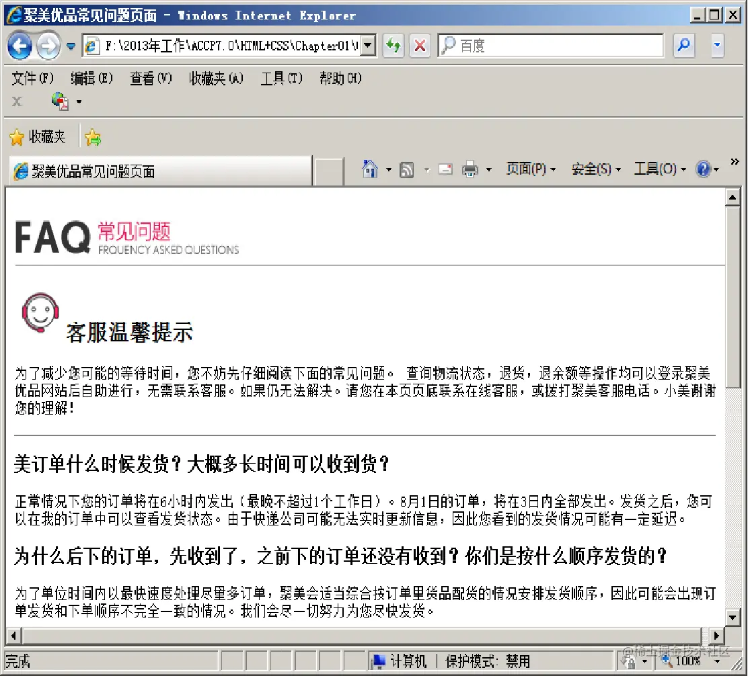
Task: Click the vertical scrollbar down arrow
Action: 733,618
